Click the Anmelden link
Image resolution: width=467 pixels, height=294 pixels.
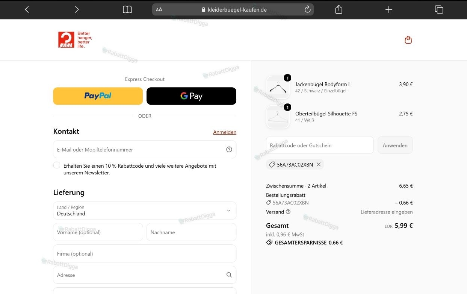click(225, 132)
